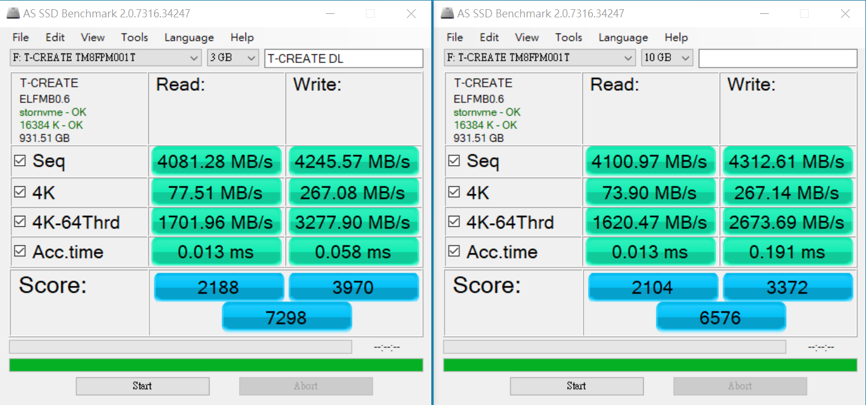Open the drive selector in the 3 GB window
866x405 pixels.
[106, 58]
